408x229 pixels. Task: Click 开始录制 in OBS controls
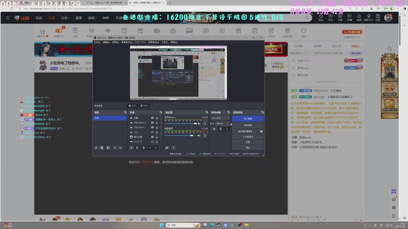click(x=247, y=125)
